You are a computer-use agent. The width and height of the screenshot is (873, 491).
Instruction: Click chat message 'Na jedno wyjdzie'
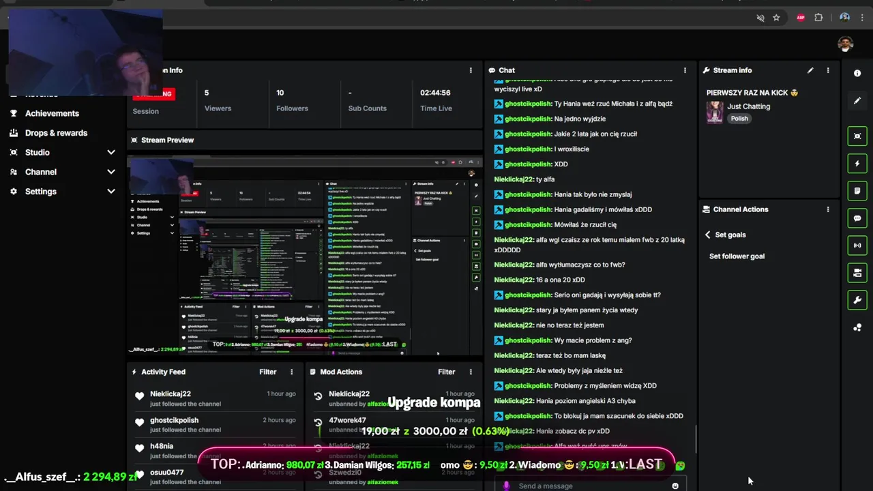tap(580, 119)
